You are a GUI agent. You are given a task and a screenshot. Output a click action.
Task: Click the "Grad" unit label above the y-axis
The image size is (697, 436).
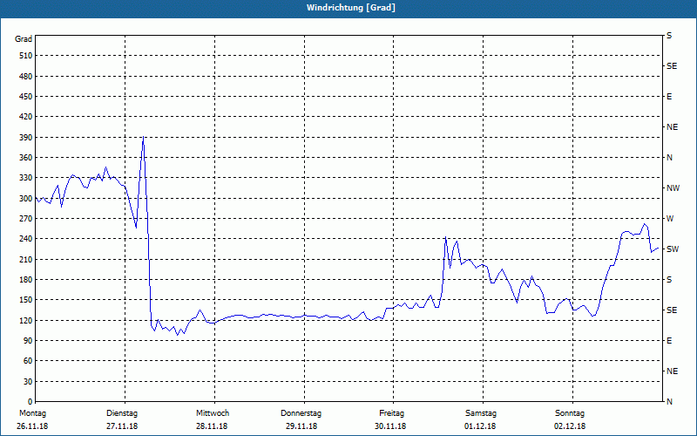[x=24, y=39]
